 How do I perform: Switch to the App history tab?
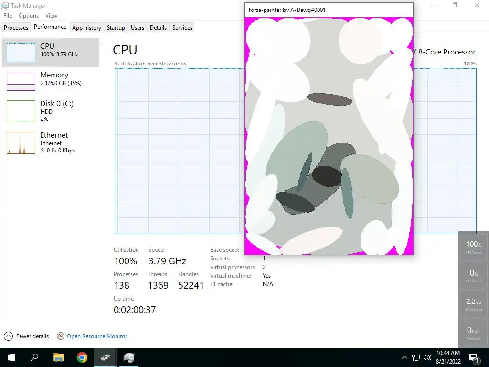tap(87, 27)
